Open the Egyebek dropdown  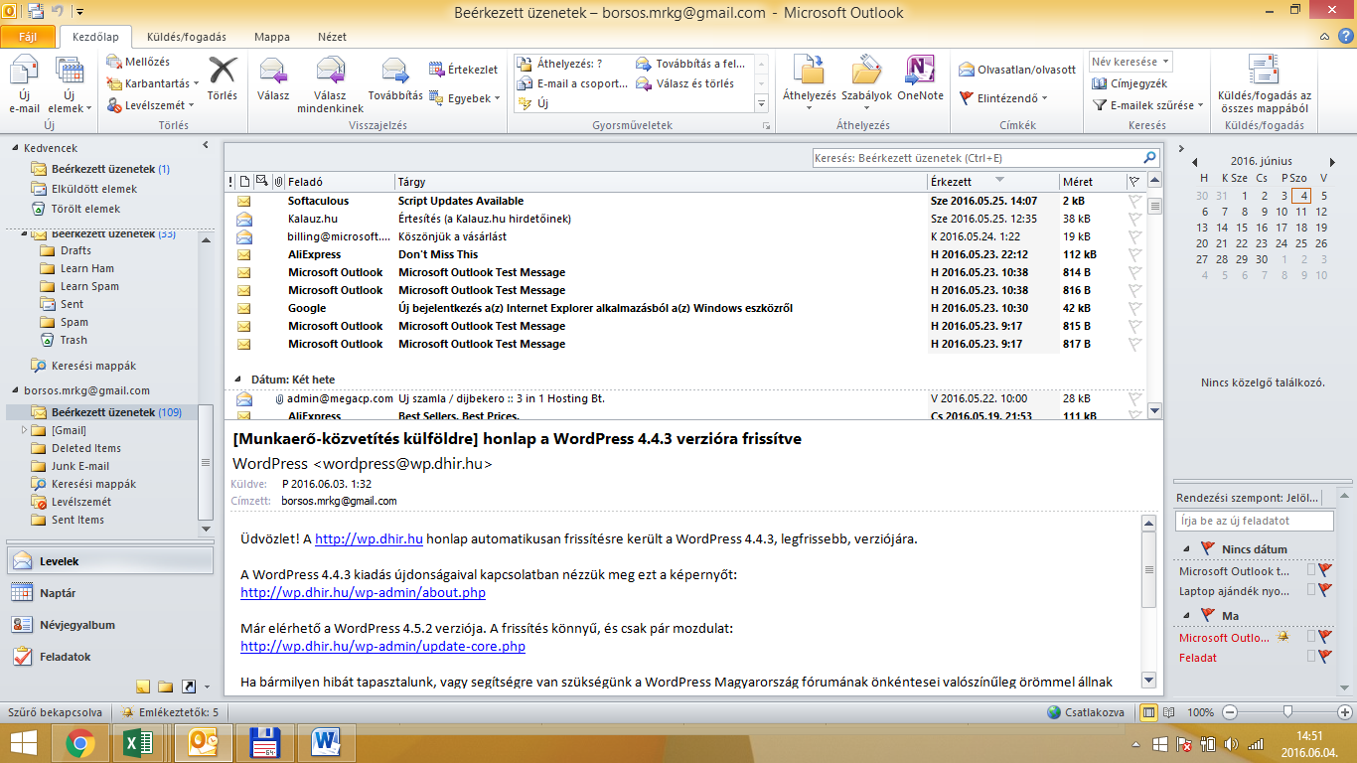(464, 97)
